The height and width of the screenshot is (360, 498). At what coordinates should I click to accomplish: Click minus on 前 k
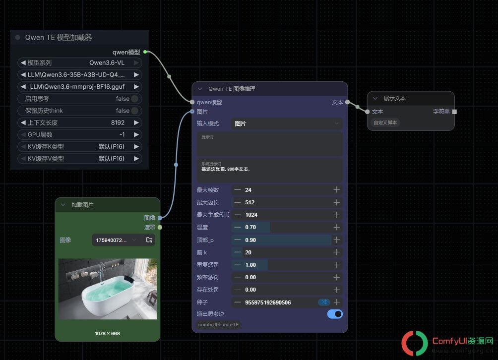[x=237, y=252]
